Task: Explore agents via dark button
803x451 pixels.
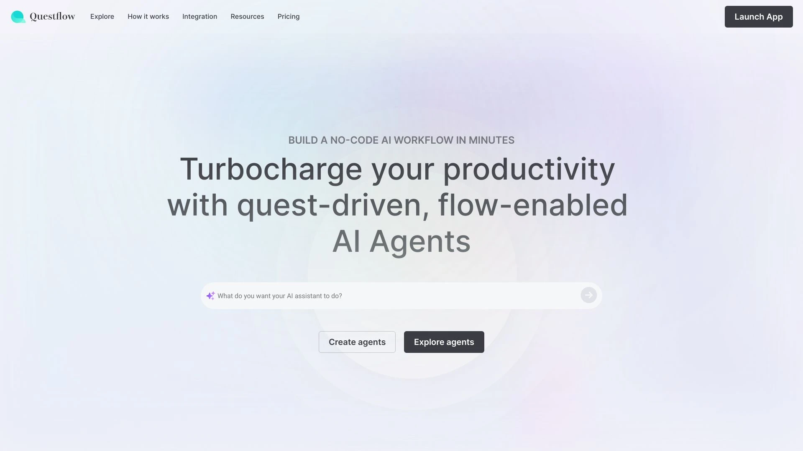Action: coord(444,342)
